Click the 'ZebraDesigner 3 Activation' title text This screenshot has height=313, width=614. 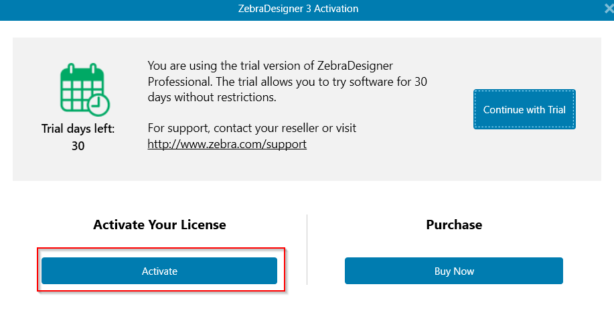[298, 9]
